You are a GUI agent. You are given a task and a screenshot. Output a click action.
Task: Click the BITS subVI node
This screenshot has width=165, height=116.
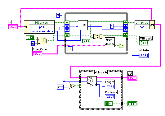[x=83, y=25]
